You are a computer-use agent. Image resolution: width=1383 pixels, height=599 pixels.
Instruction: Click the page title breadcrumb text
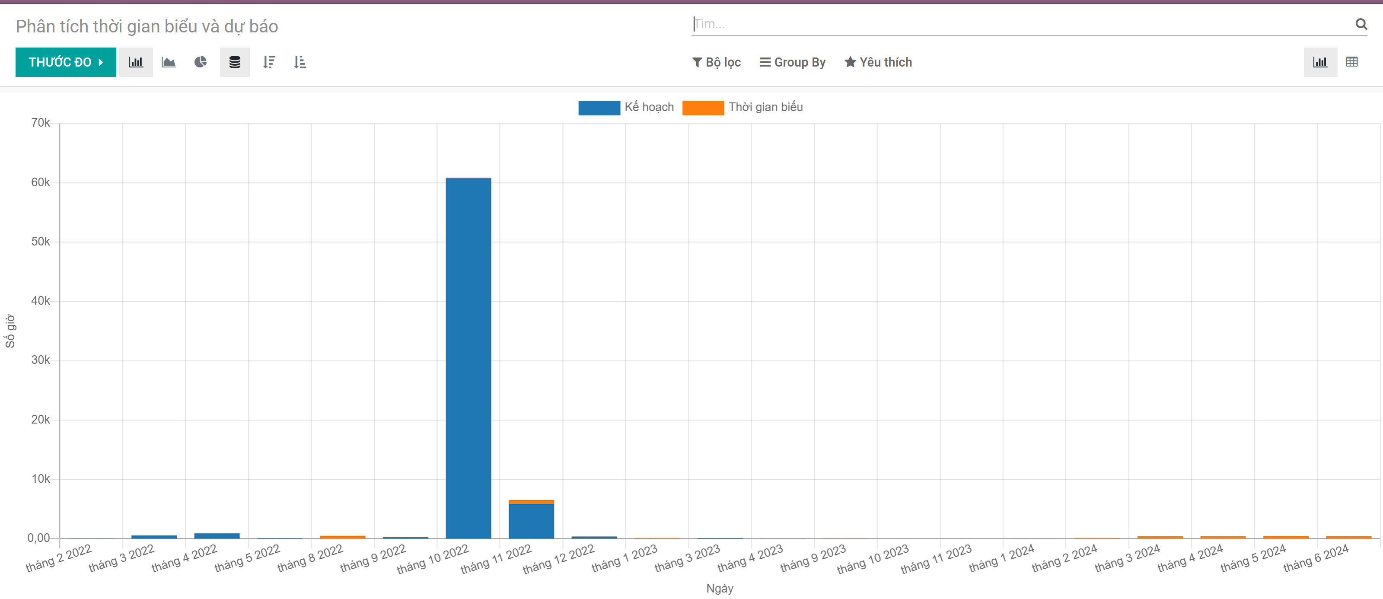(x=147, y=26)
